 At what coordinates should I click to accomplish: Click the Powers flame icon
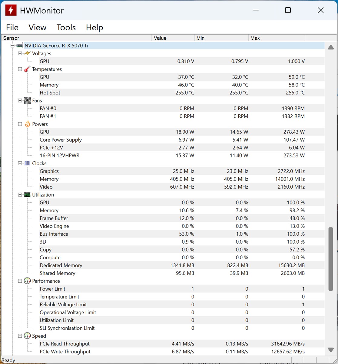pyautogui.click(x=27, y=124)
